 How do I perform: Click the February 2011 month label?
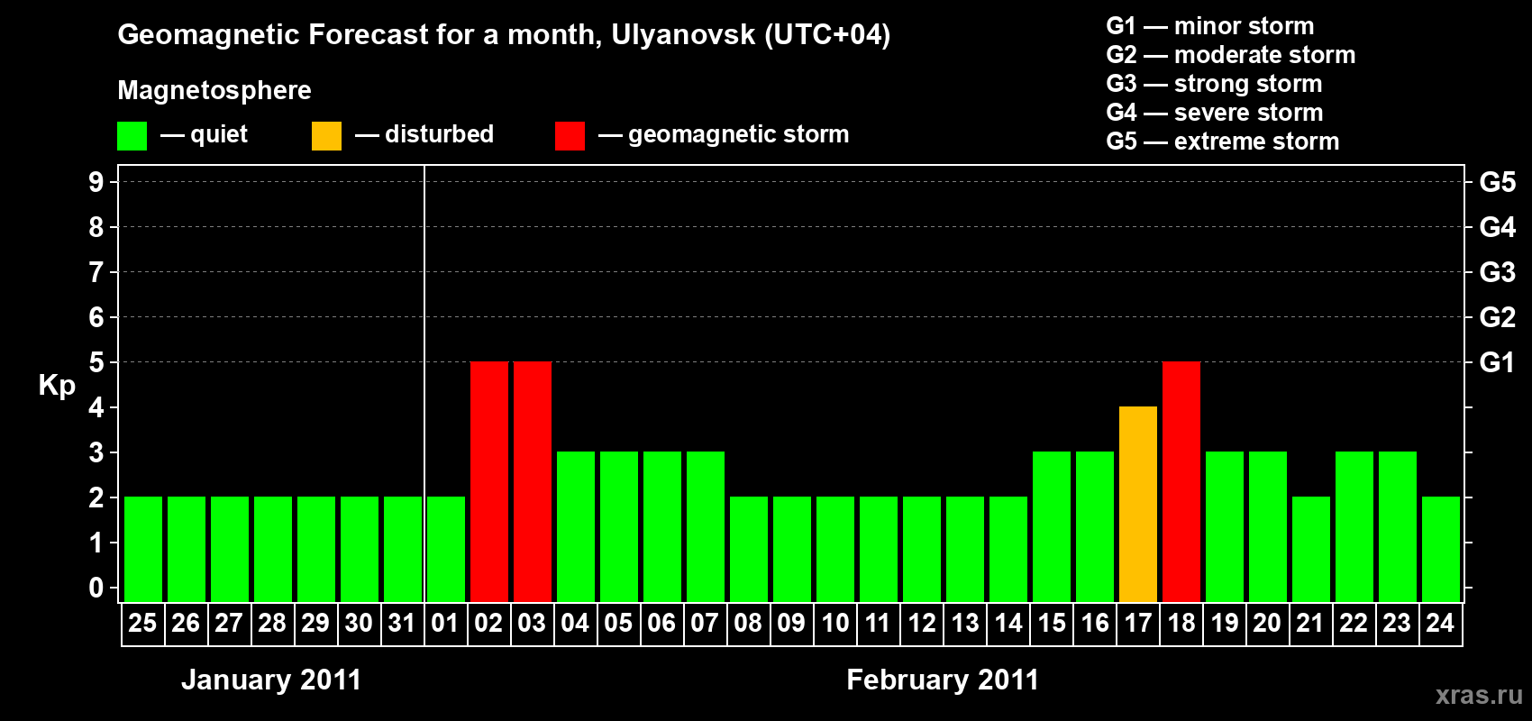(943, 680)
